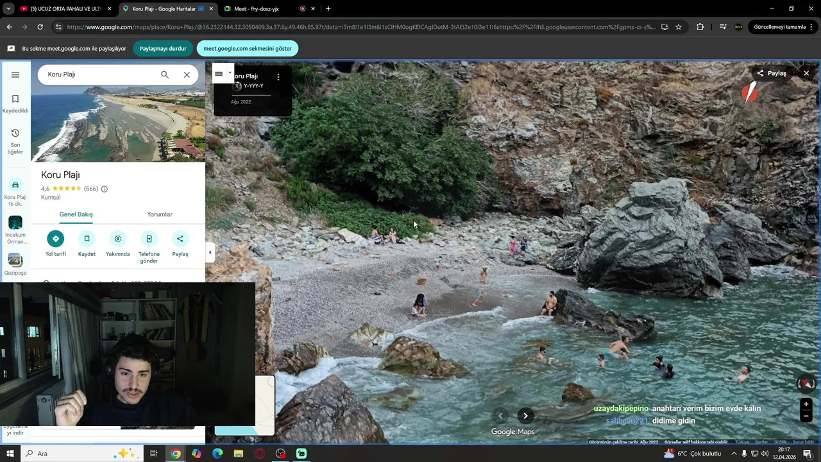Screen dimensions: 821x462
Task: Clear the Koru Plajı search with X
Action: pyautogui.click(x=187, y=74)
